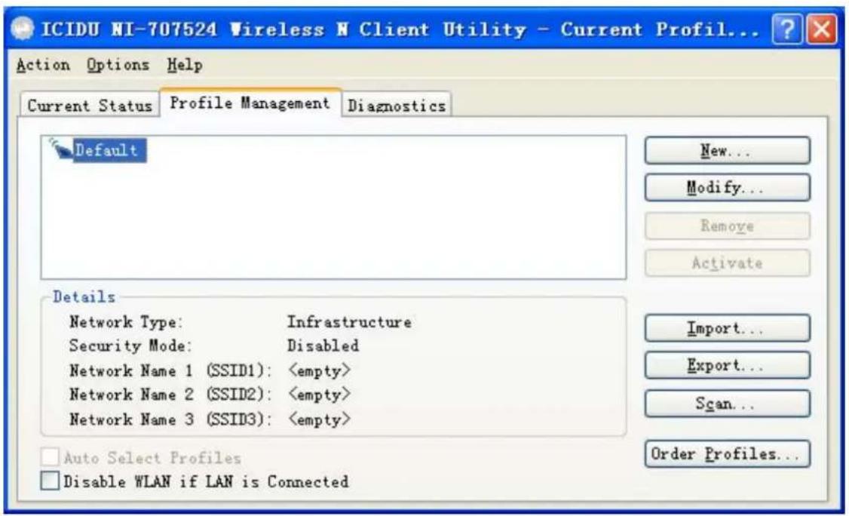Screen dimensions: 849x516
Task: Create a profile with the New button
Action: [727, 151]
